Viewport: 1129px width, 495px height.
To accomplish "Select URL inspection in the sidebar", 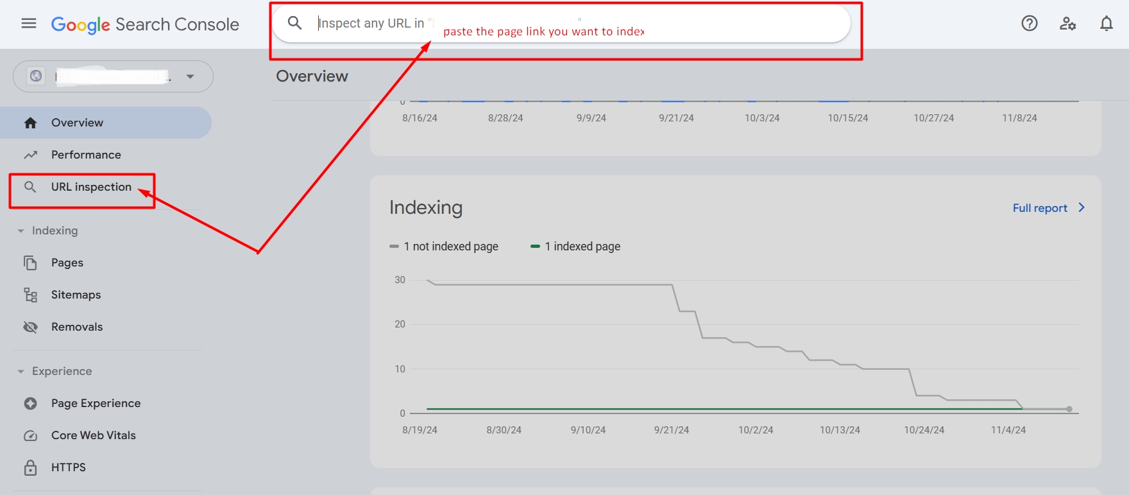I will click(91, 187).
